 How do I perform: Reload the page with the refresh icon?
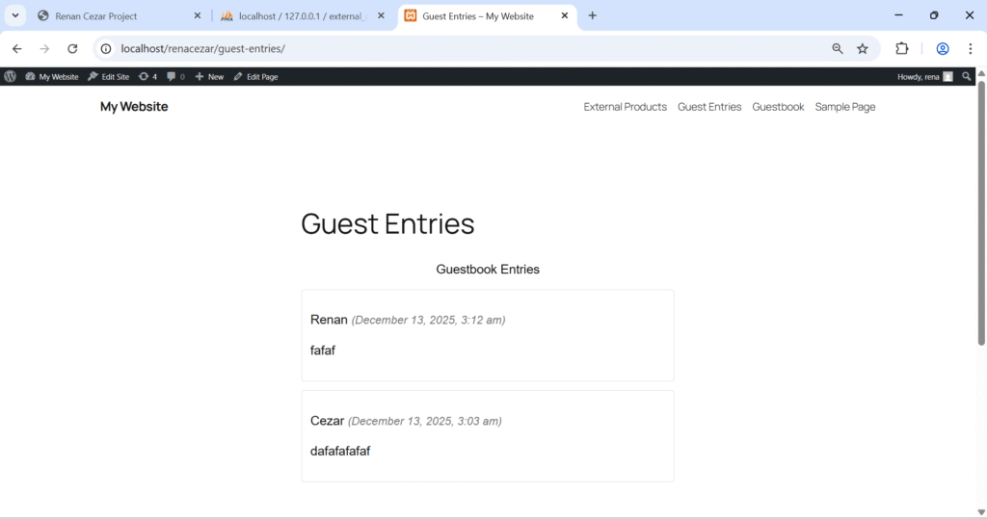pyautogui.click(x=72, y=49)
